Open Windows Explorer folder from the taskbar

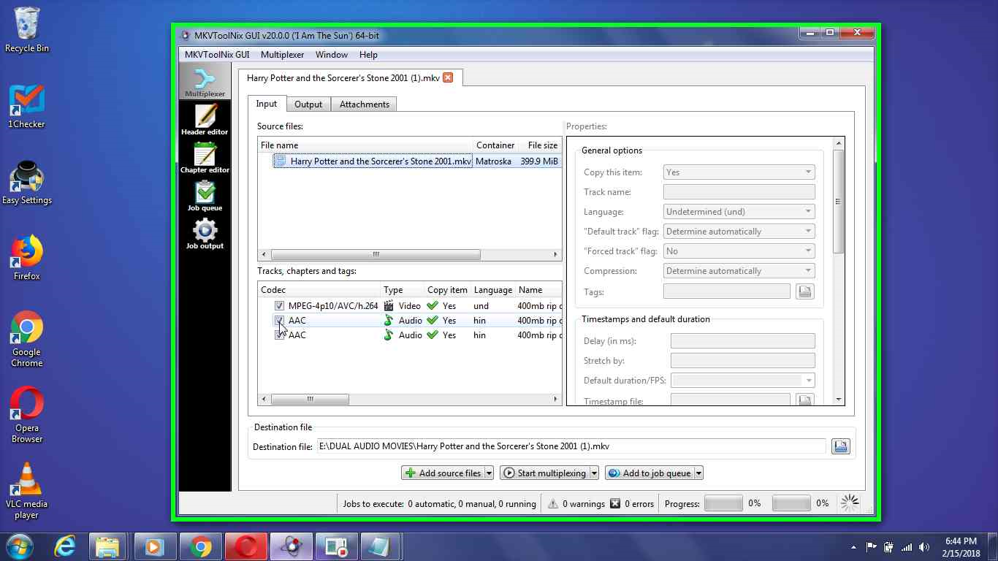tap(107, 546)
